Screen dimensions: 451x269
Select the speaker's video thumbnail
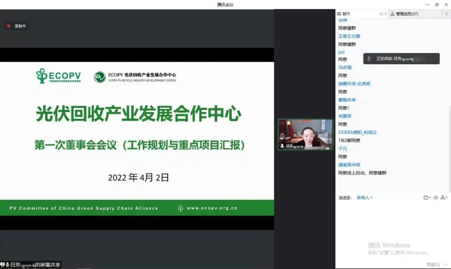click(306, 134)
